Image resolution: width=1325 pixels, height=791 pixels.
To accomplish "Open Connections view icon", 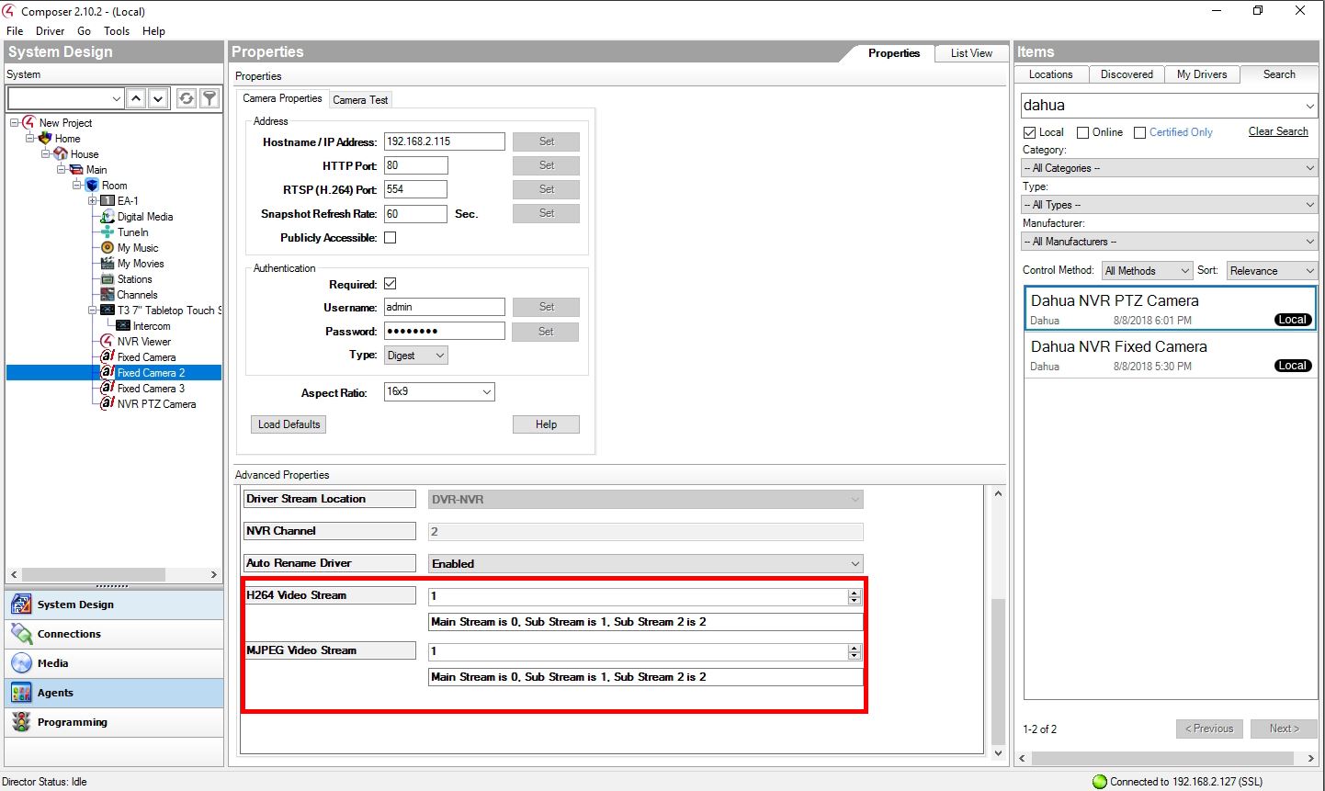I will [x=21, y=634].
